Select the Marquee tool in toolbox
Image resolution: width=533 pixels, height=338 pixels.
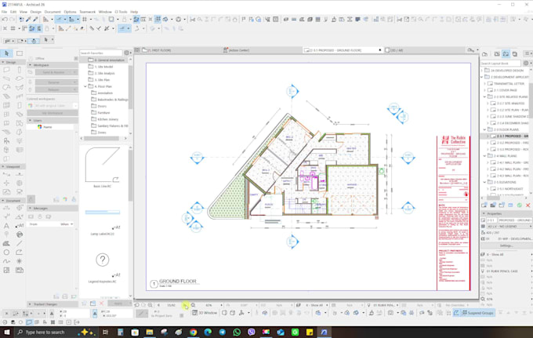pos(20,53)
